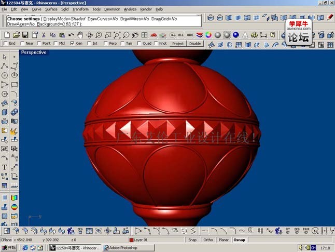Switch to Adobe Photoshop in taskbar

point(129,248)
